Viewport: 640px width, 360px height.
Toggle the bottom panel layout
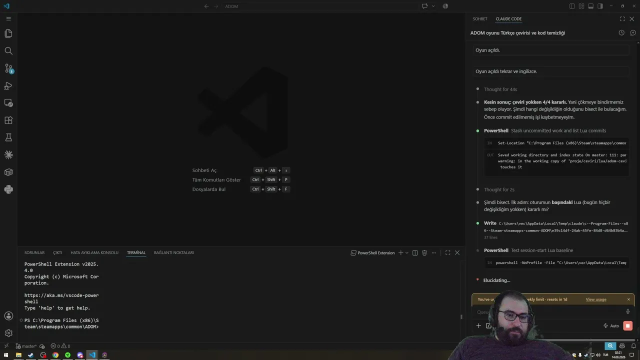coord(590,6)
